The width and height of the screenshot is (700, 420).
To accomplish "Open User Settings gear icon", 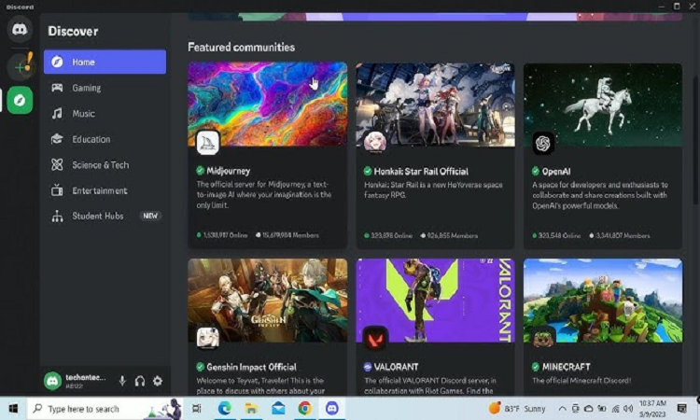I will click(x=158, y=381).
